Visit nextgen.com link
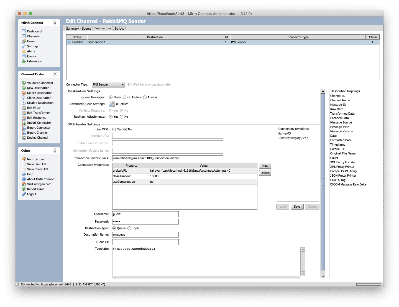The height and width of the screenshot is (307, 399). [x=39, y=184]
